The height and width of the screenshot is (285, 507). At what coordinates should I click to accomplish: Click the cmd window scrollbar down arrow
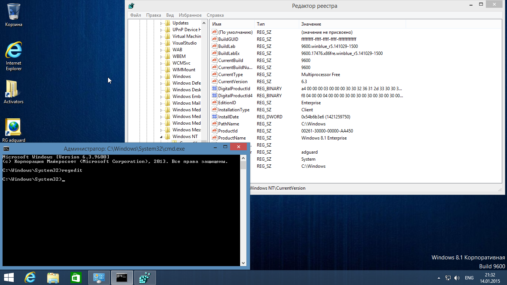[243, 262]
